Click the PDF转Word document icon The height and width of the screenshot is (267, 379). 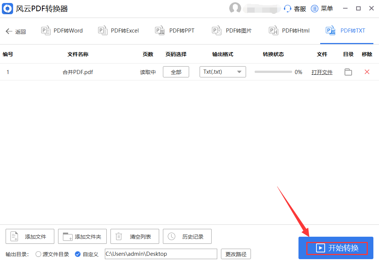click(46, 31)
